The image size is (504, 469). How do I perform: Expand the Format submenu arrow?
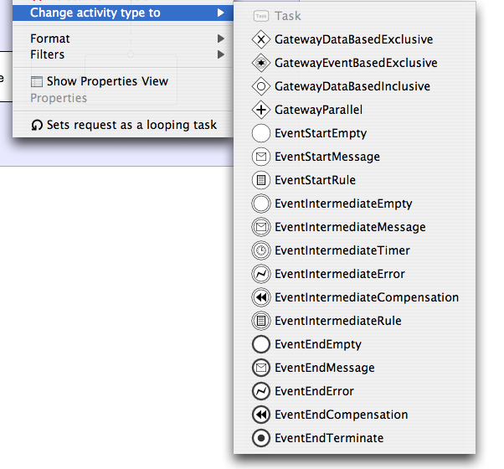pyautogui.click(x=220, y=39)
